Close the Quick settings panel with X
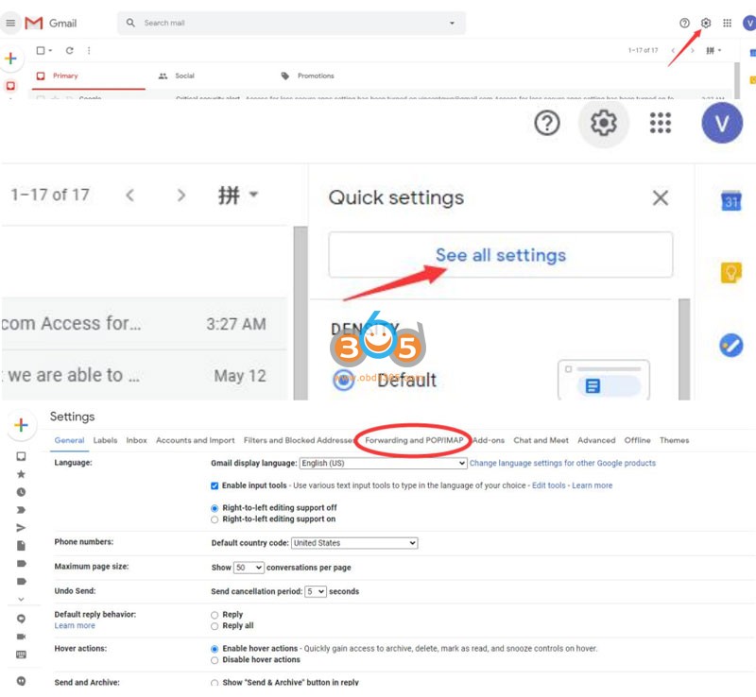756x697 pixels. [x=660, y=197]
